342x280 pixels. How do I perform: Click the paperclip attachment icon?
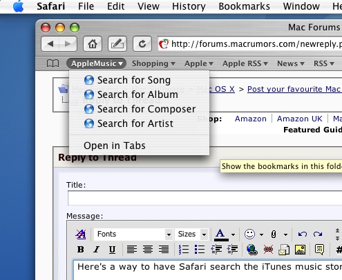click(x=274, y=234)
